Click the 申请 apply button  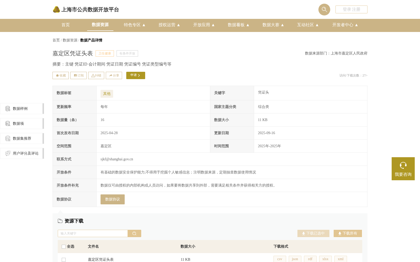click(136, 75)
